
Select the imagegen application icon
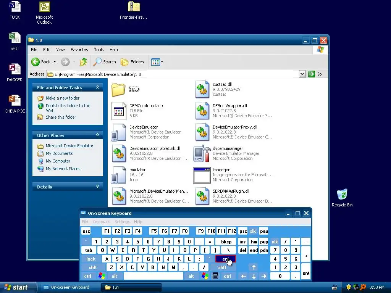[202, 175]
